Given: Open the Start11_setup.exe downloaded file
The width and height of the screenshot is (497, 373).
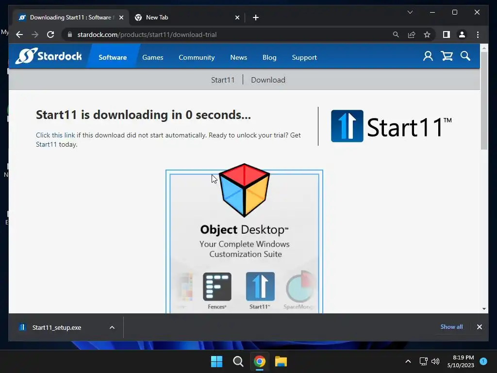Looking at the screenshot, I should tap(56, 327).
